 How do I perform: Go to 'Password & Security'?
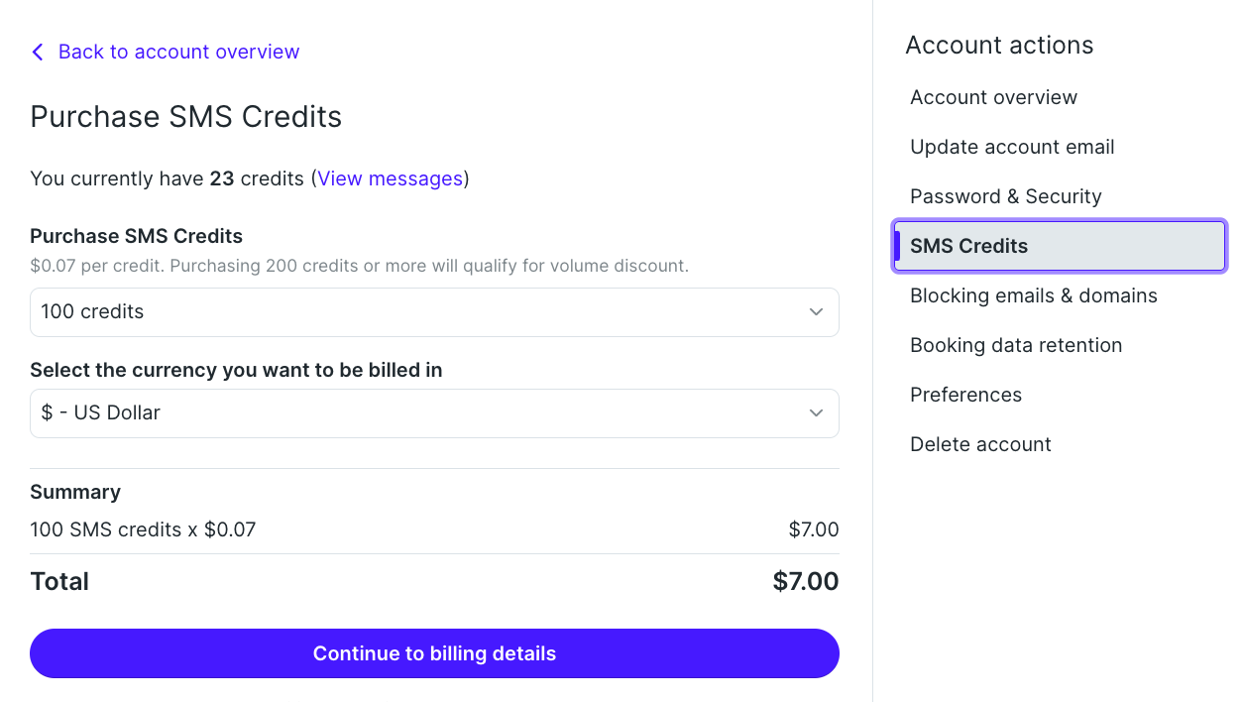pos(1005,196)
